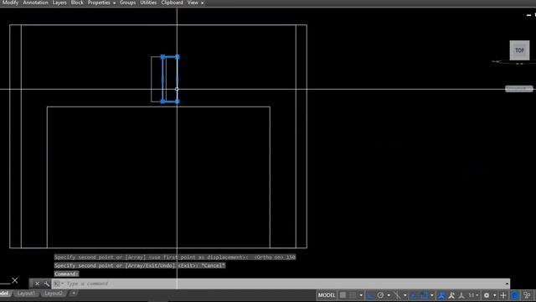
Task: Open polar tracking angle dropdown
Action: [389, 295]
